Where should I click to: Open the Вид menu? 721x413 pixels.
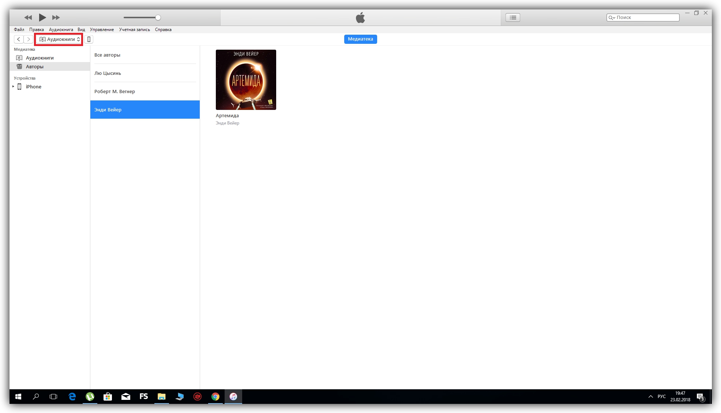click(x=81, y=30)
